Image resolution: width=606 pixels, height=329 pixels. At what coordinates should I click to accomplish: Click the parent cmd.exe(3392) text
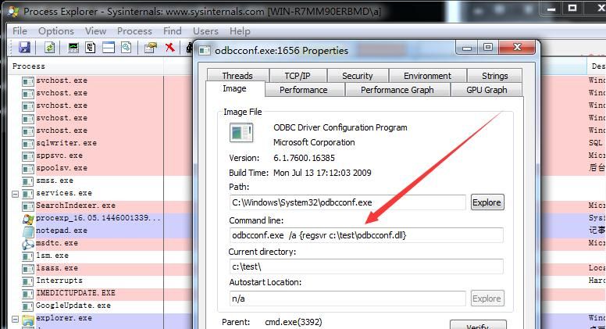294,322
